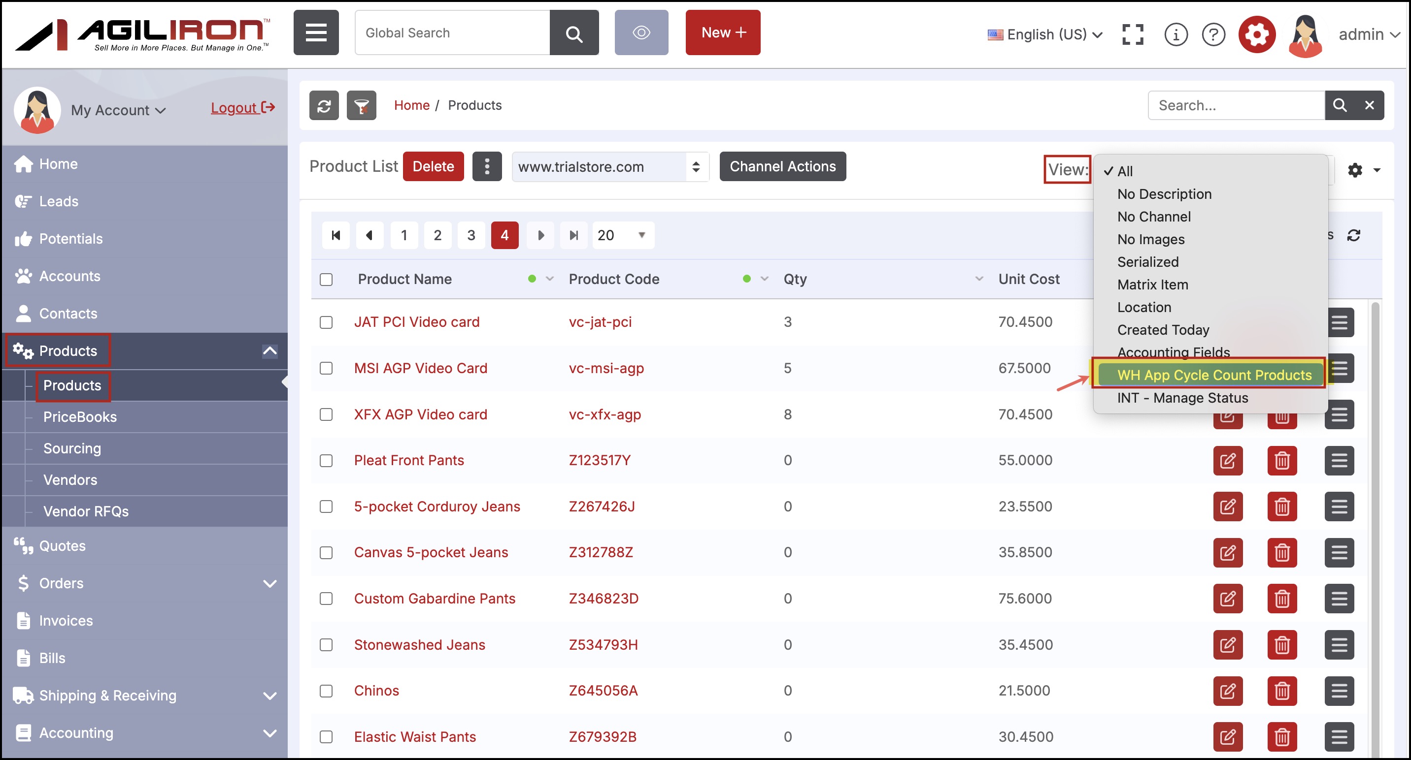Choose the No Images view option
This screenshot has height=760, width=1411.
tap(1150, 239)
